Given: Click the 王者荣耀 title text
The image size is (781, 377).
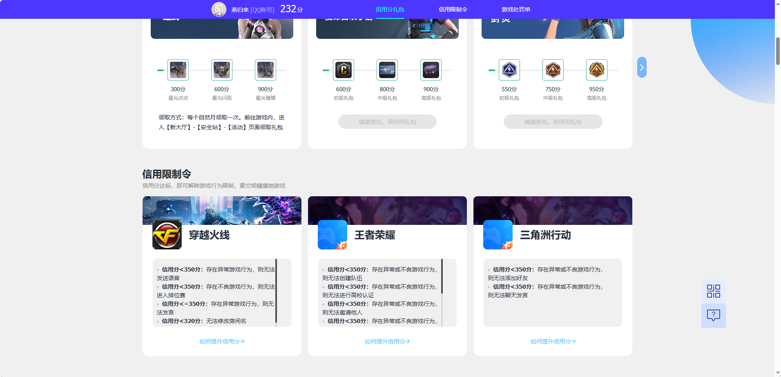Looking at the screenshot, I should tap(375, 235).
